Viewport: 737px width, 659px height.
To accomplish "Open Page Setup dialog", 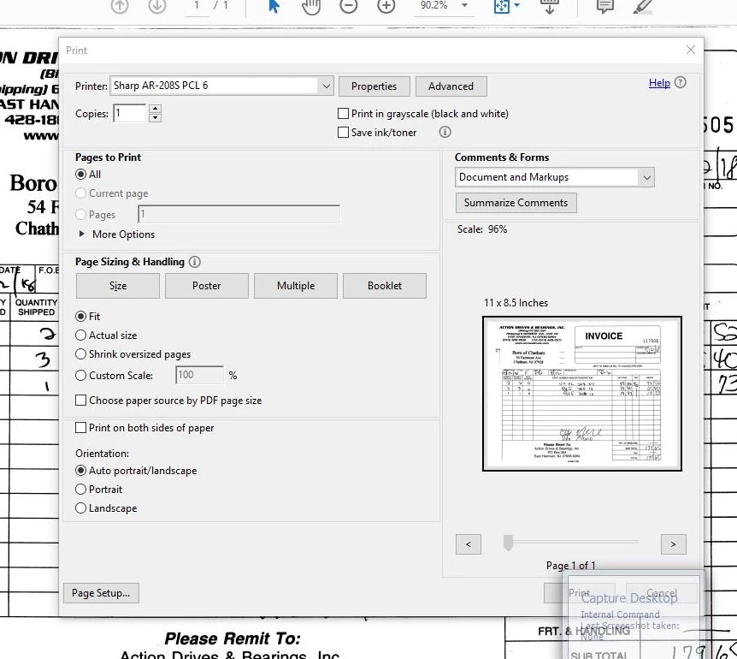I will coord(101,593).
